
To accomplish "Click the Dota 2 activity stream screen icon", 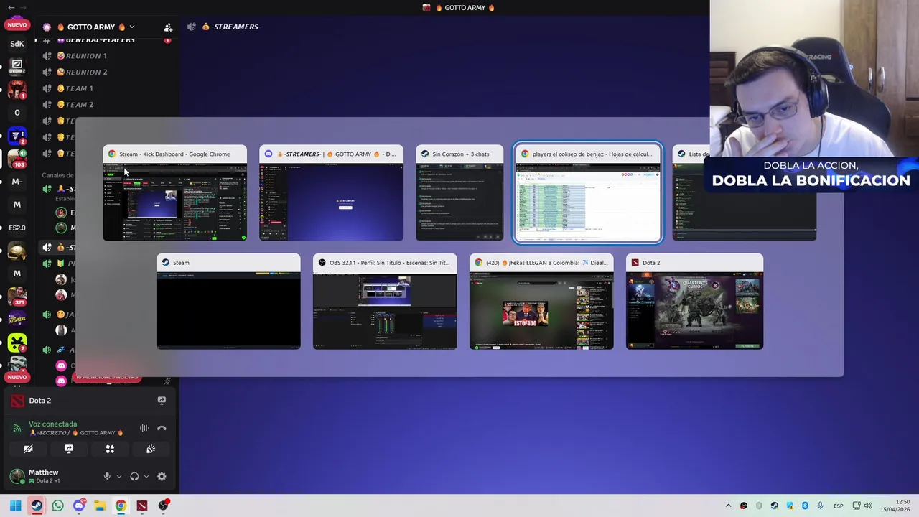I will coord(162,401).
